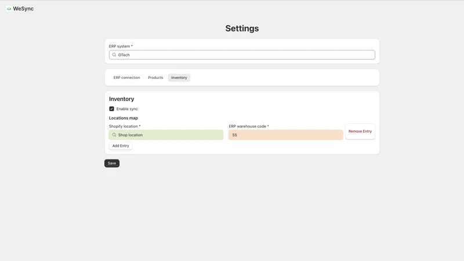Click the WeSync app name text
Viewport: 464px width, 261px height.
pyautogui.click(x=23, y=9)
